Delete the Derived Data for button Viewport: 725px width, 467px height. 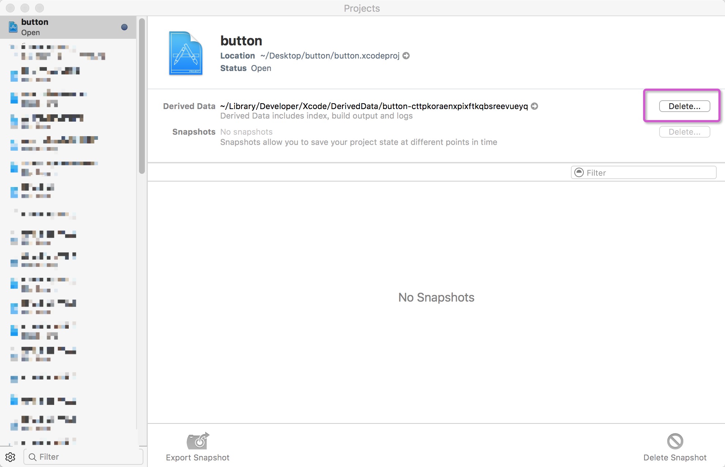[x=684, y=106]
